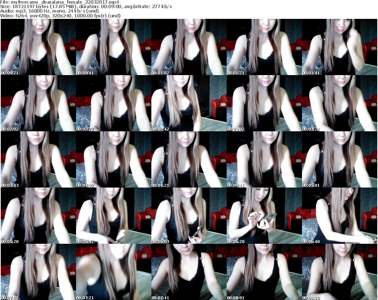Select the thumbnail timestamped 00:04:21
Viewport: 378px width, 300px height.
coord(189,159)
